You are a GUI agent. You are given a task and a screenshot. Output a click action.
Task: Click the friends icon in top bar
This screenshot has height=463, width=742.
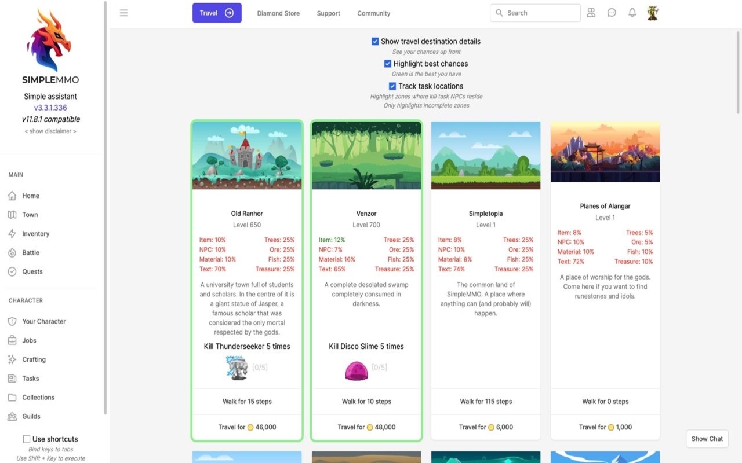point(591,13)
